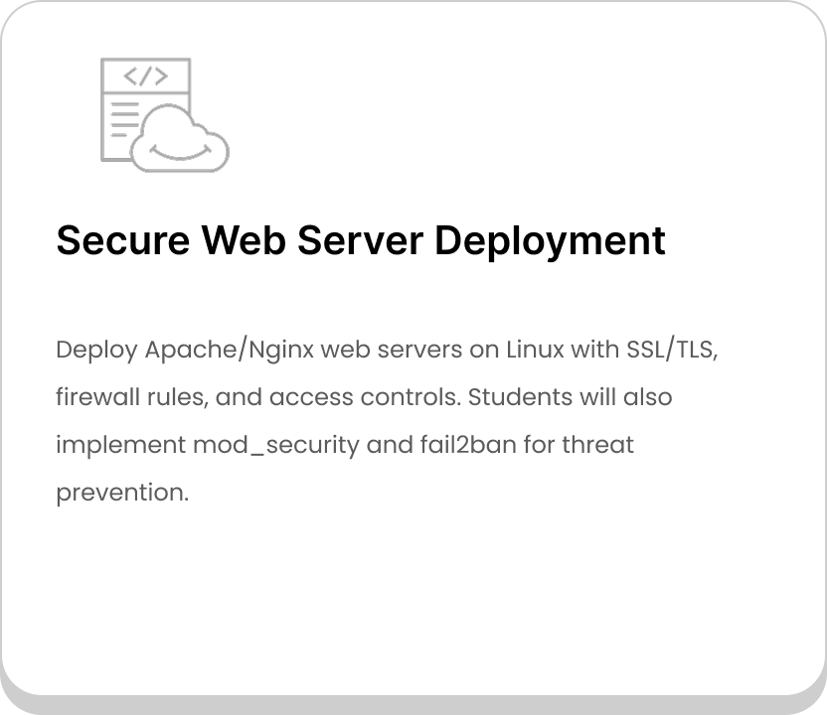This screenshot has height=715, width=827.
Task: Click the text lines inside the page icon
Action: point(125,119)
